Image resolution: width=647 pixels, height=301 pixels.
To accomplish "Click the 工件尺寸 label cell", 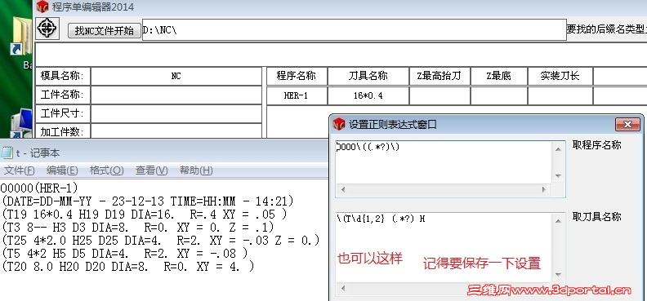I will 63,113.
